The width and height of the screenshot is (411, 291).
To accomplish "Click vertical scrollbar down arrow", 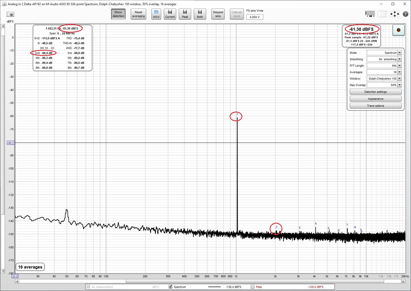I will tap(3, 271).
